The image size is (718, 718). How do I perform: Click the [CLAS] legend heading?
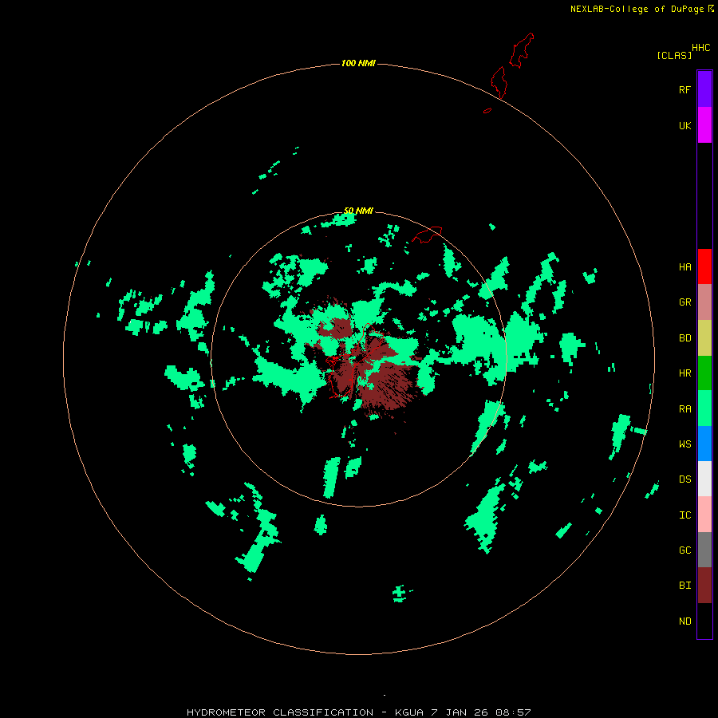pos(674,55)
